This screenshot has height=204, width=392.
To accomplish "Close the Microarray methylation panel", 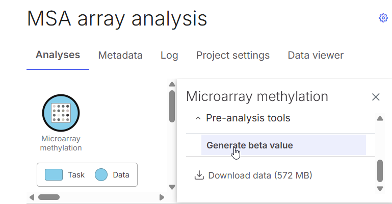I will click(x=376, y=97).
